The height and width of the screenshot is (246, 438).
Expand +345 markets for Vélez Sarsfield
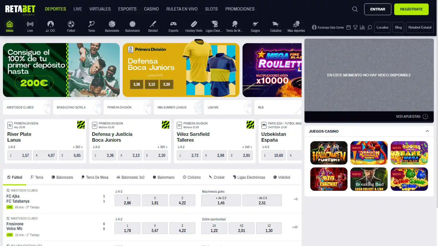pyautogui.click(x=247, y=147)
